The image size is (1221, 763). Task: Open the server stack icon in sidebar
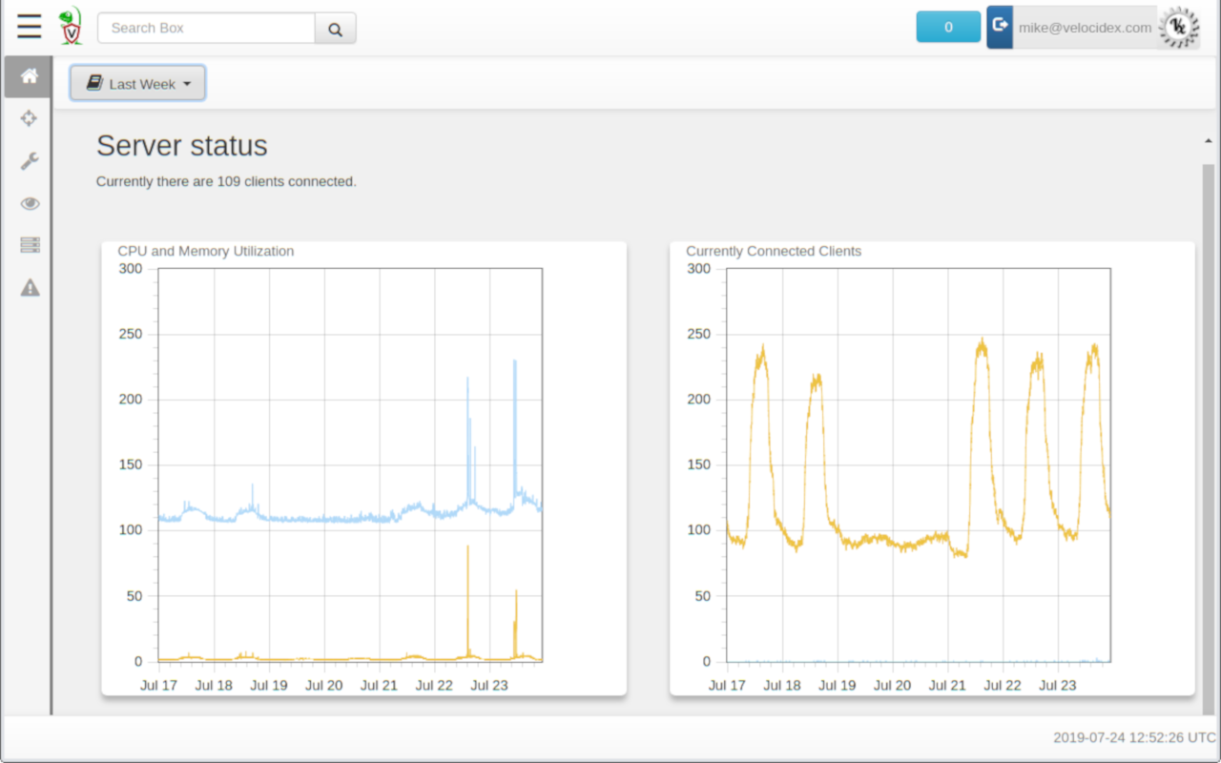(x=30, y=245)
